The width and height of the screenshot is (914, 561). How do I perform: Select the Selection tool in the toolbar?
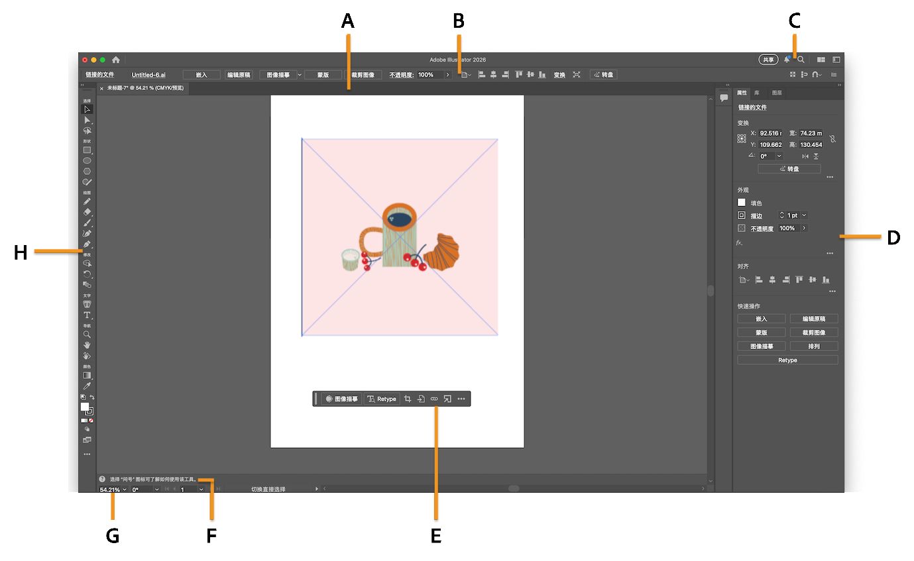pyautogui.click(x=87, y=109)
